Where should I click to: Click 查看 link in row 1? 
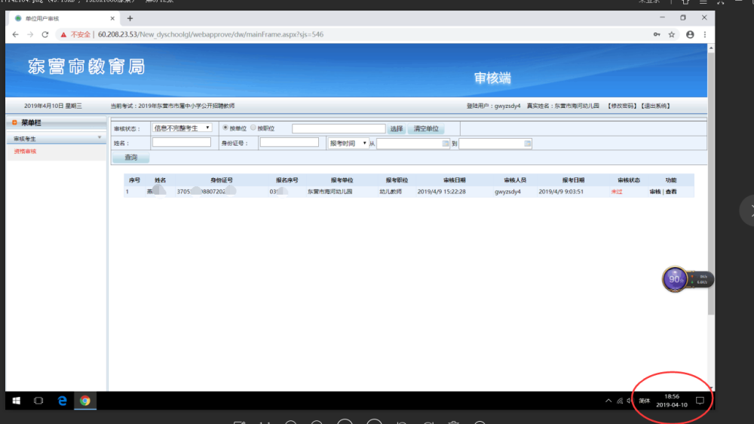click(671, 192)
